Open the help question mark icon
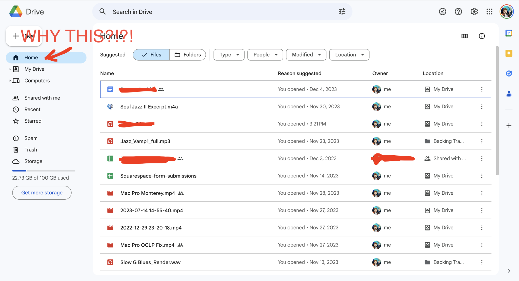The width and height of the screenshot is (519, 281). click(x=458, y=12)
